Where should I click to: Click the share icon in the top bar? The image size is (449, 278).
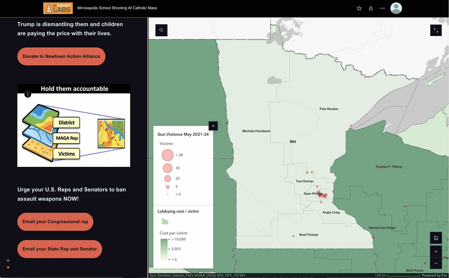pyautogui.click(x=371, y=8)
